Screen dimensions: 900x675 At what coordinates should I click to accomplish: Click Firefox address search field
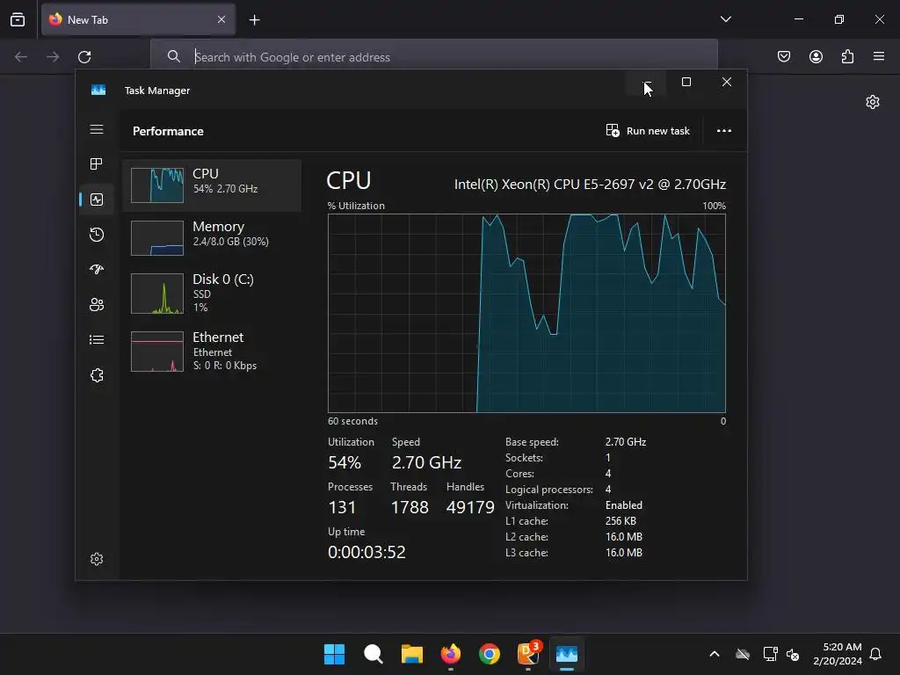(434, 57)
